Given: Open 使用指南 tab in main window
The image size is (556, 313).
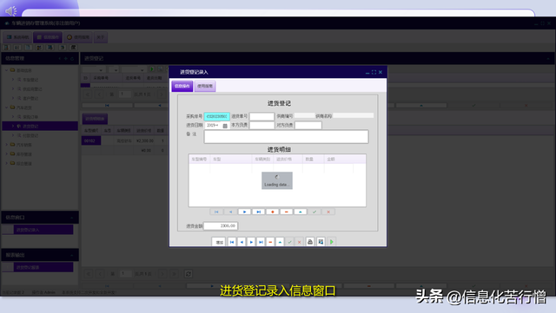Looking at the screenshot, I should [x=78, y=37].
